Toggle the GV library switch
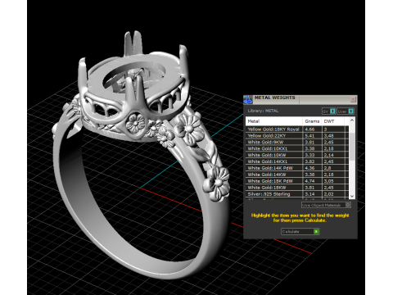 (x=329, y=111)
